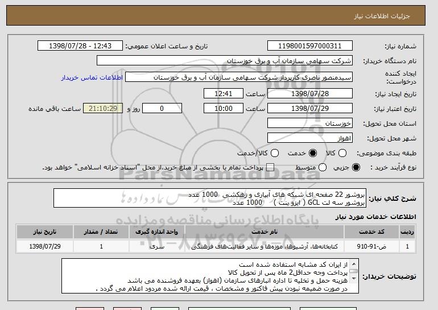Click the توضیحات خریدار text box

pyautogui.click(x=210, y=276)
